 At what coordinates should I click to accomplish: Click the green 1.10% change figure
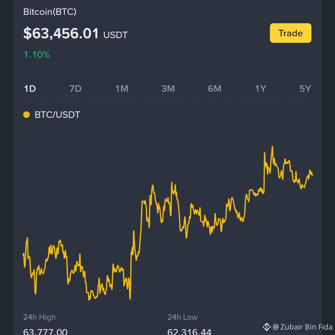pos(37,55)
